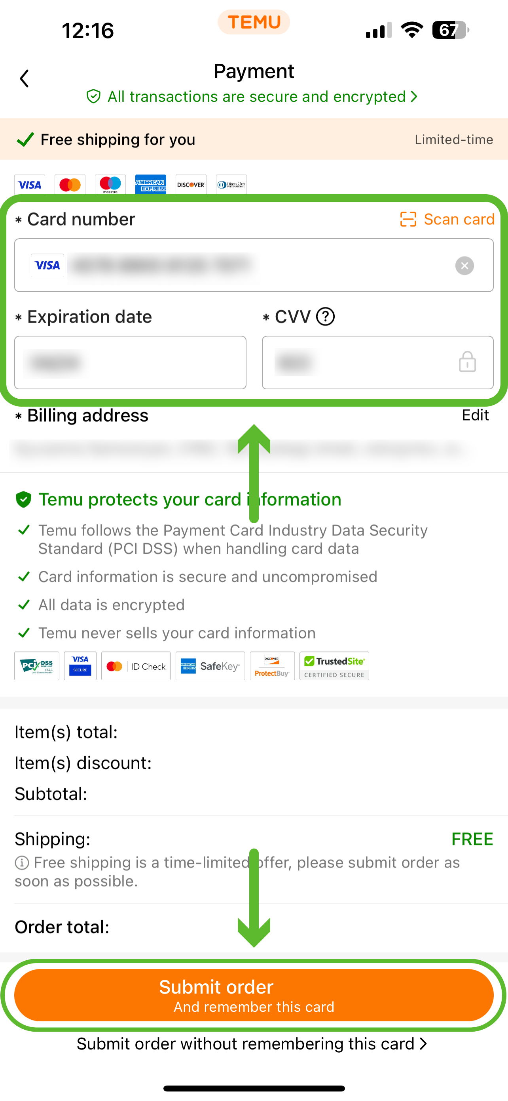508x1101 pixels.
Task: Tap the Discover accepted card logo
Action: [x=191, y=185]
